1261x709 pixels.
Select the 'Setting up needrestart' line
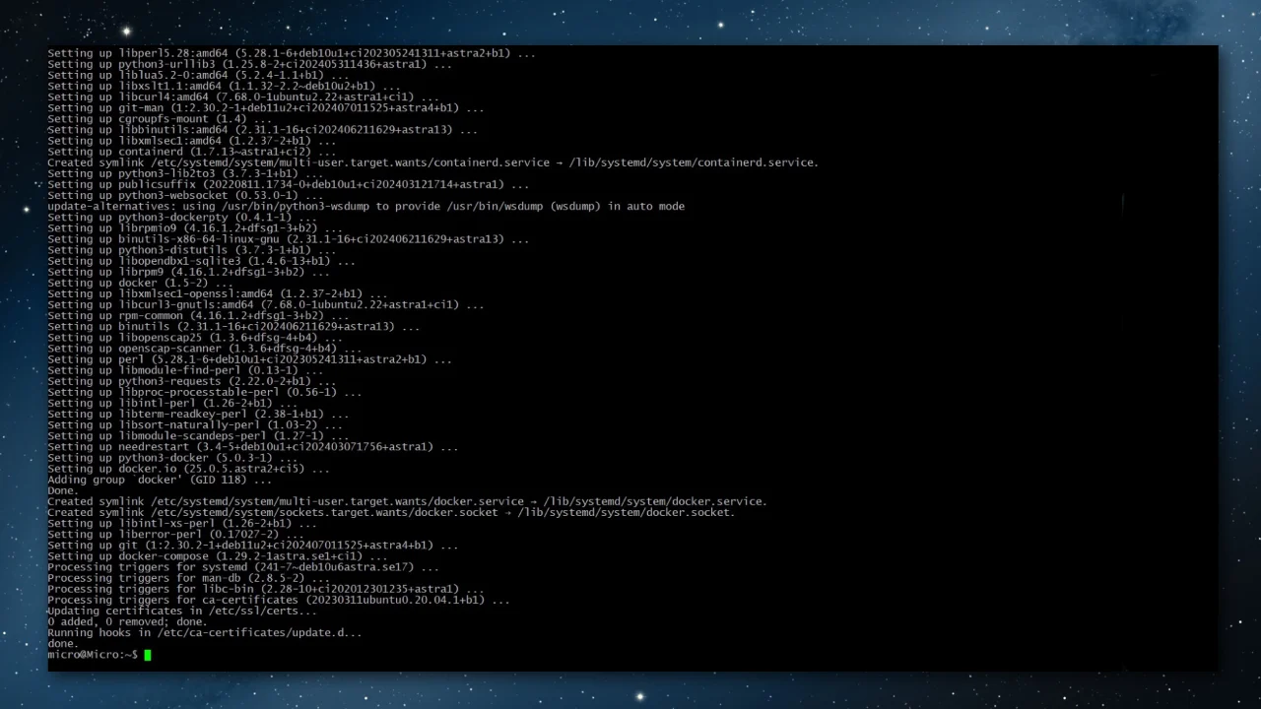pos(253,446)
